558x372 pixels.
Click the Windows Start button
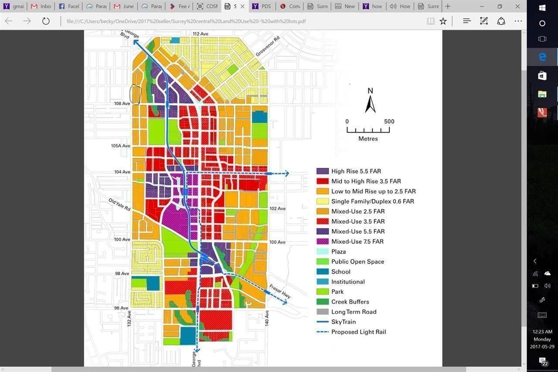pos(542,8)
